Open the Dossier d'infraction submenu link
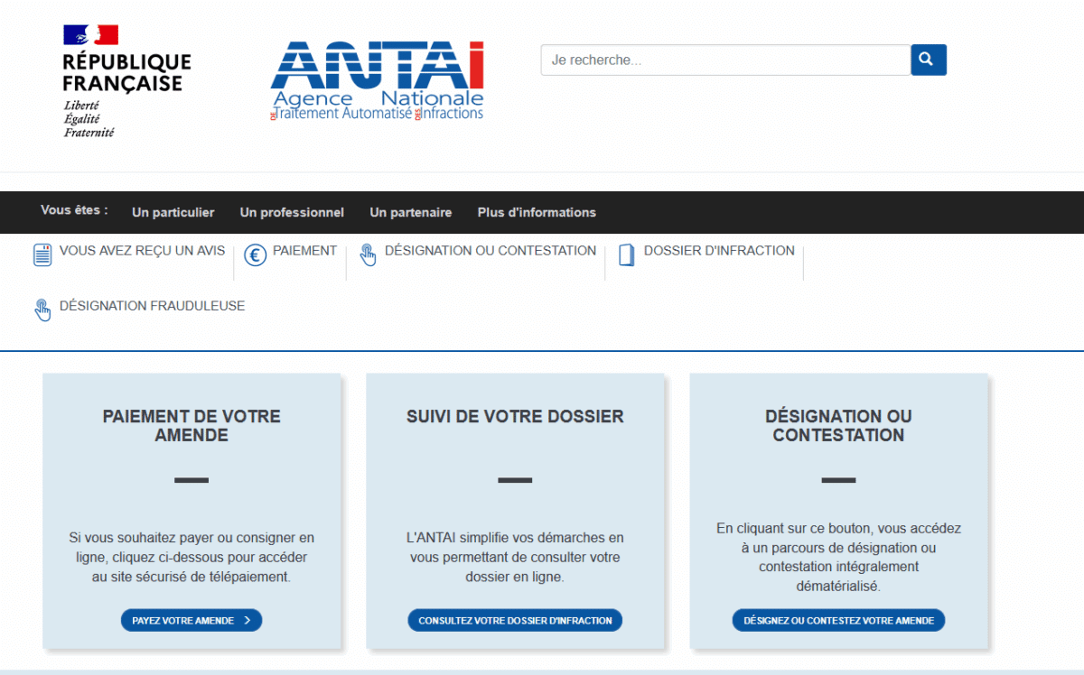The width and height of the screenshot is (1084, 675). click(719, 251)
